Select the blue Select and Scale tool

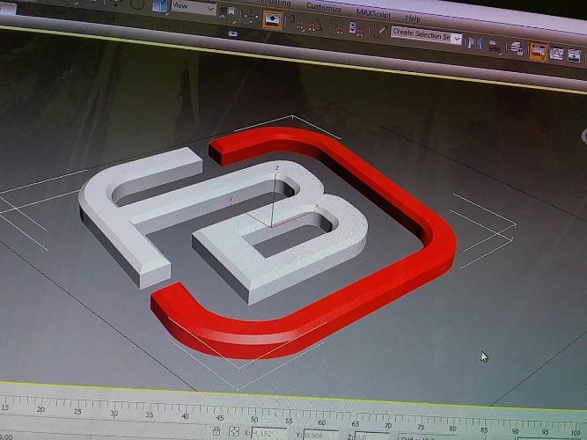coord(160,6)
